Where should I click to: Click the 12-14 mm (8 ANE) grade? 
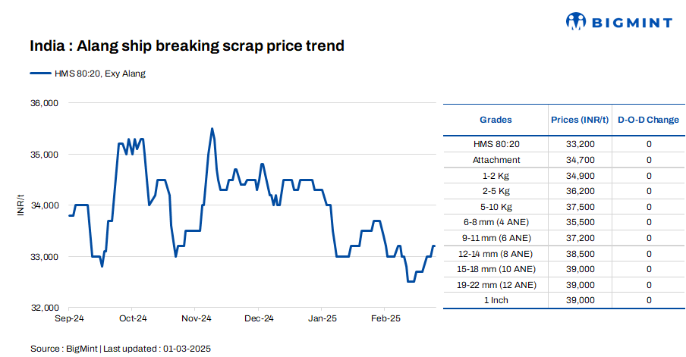click(496, 253)
